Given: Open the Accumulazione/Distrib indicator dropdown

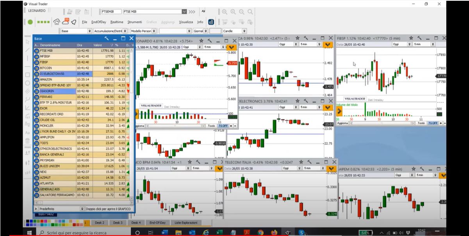Looking at the screenshot, I should pos(125,31).
